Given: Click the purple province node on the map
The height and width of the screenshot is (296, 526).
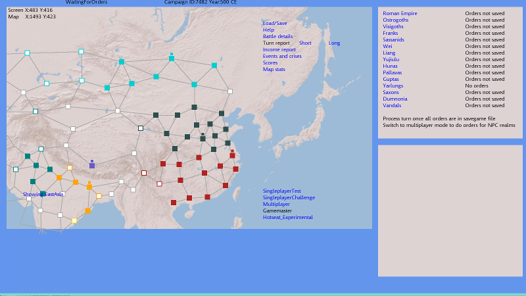Looking at the screenshot, I should (92, 165).
